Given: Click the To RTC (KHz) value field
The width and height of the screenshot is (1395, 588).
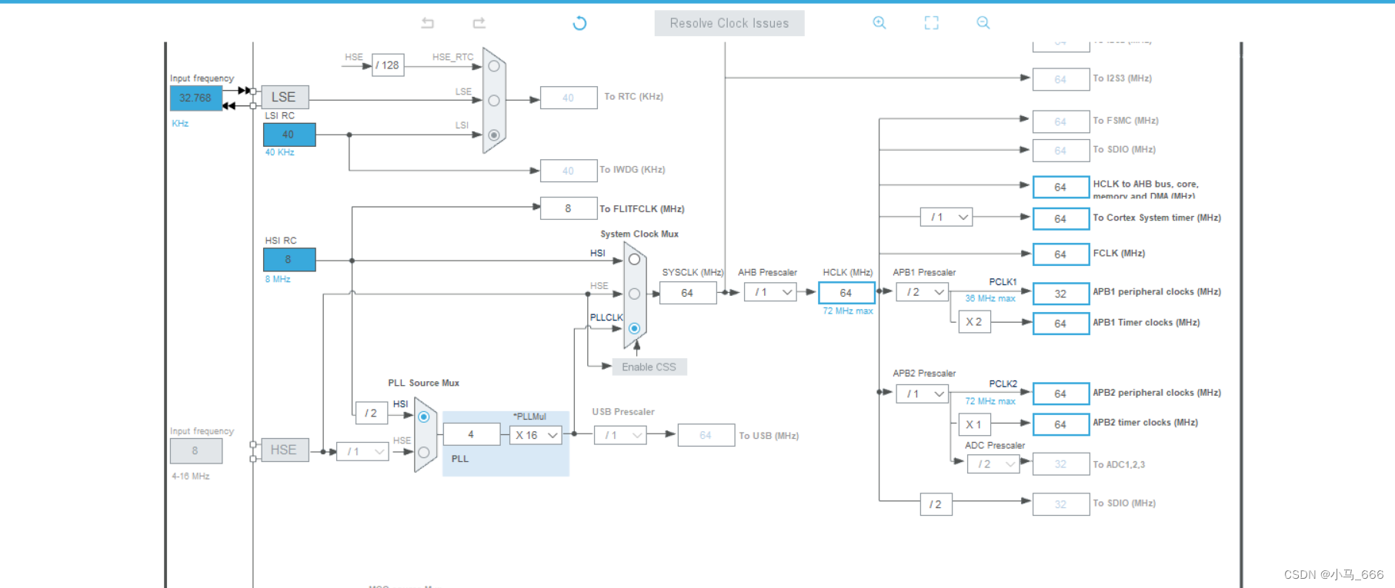Looking at the screenshot, I should (569, 98).
